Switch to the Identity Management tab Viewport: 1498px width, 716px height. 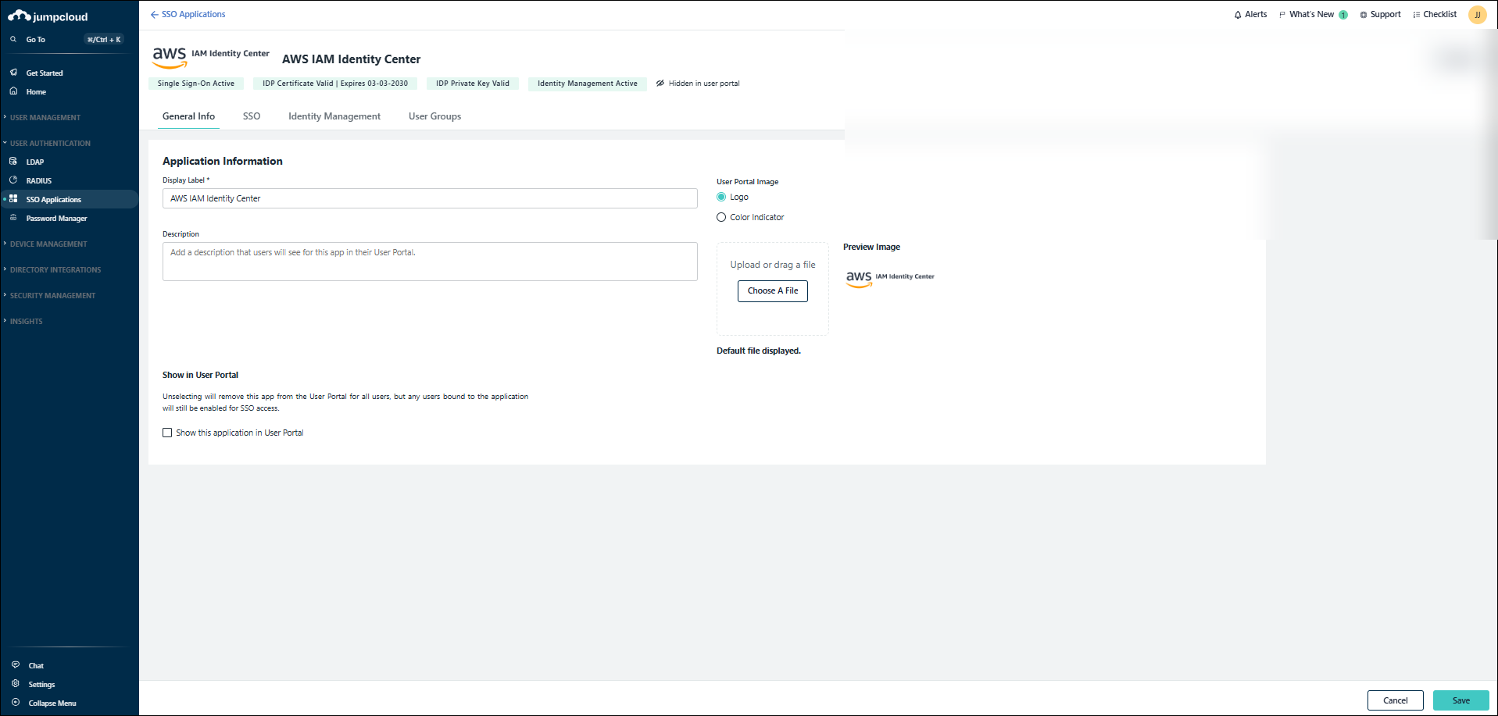(x=334, y=116)
